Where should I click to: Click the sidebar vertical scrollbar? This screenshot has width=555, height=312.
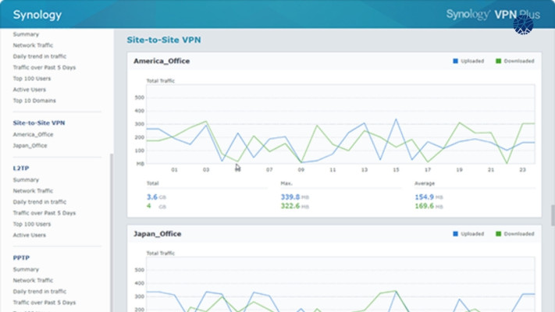[112, 232]
